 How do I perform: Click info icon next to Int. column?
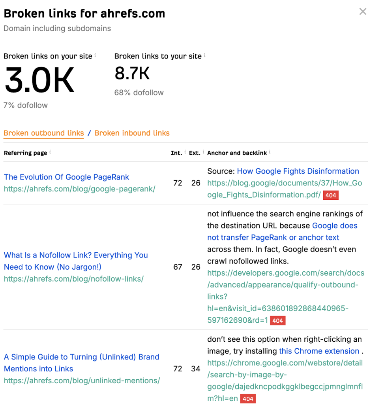pos(185,152)
